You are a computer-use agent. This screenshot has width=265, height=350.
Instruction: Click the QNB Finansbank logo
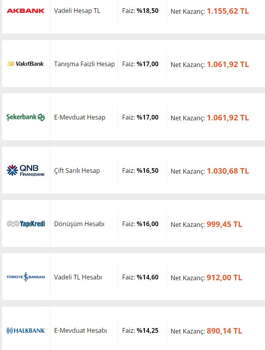tap(26, 170)
